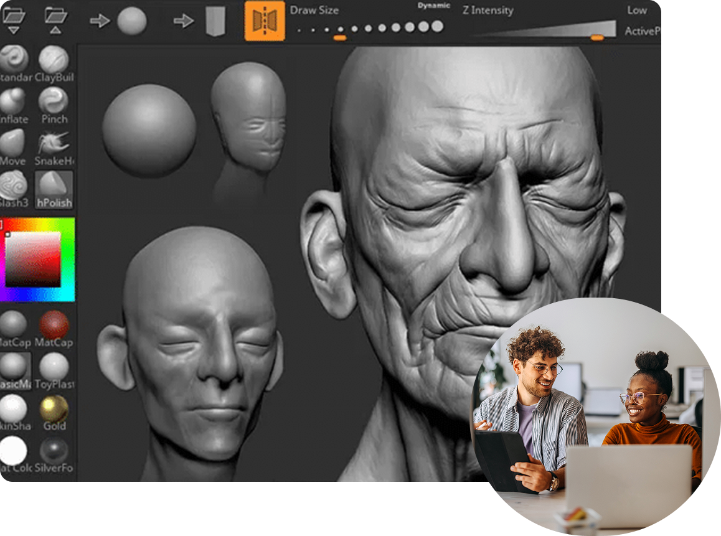The height and width of the screenshot is (536, 721).
Task: Select the Gold material
Action: [54, 408]
